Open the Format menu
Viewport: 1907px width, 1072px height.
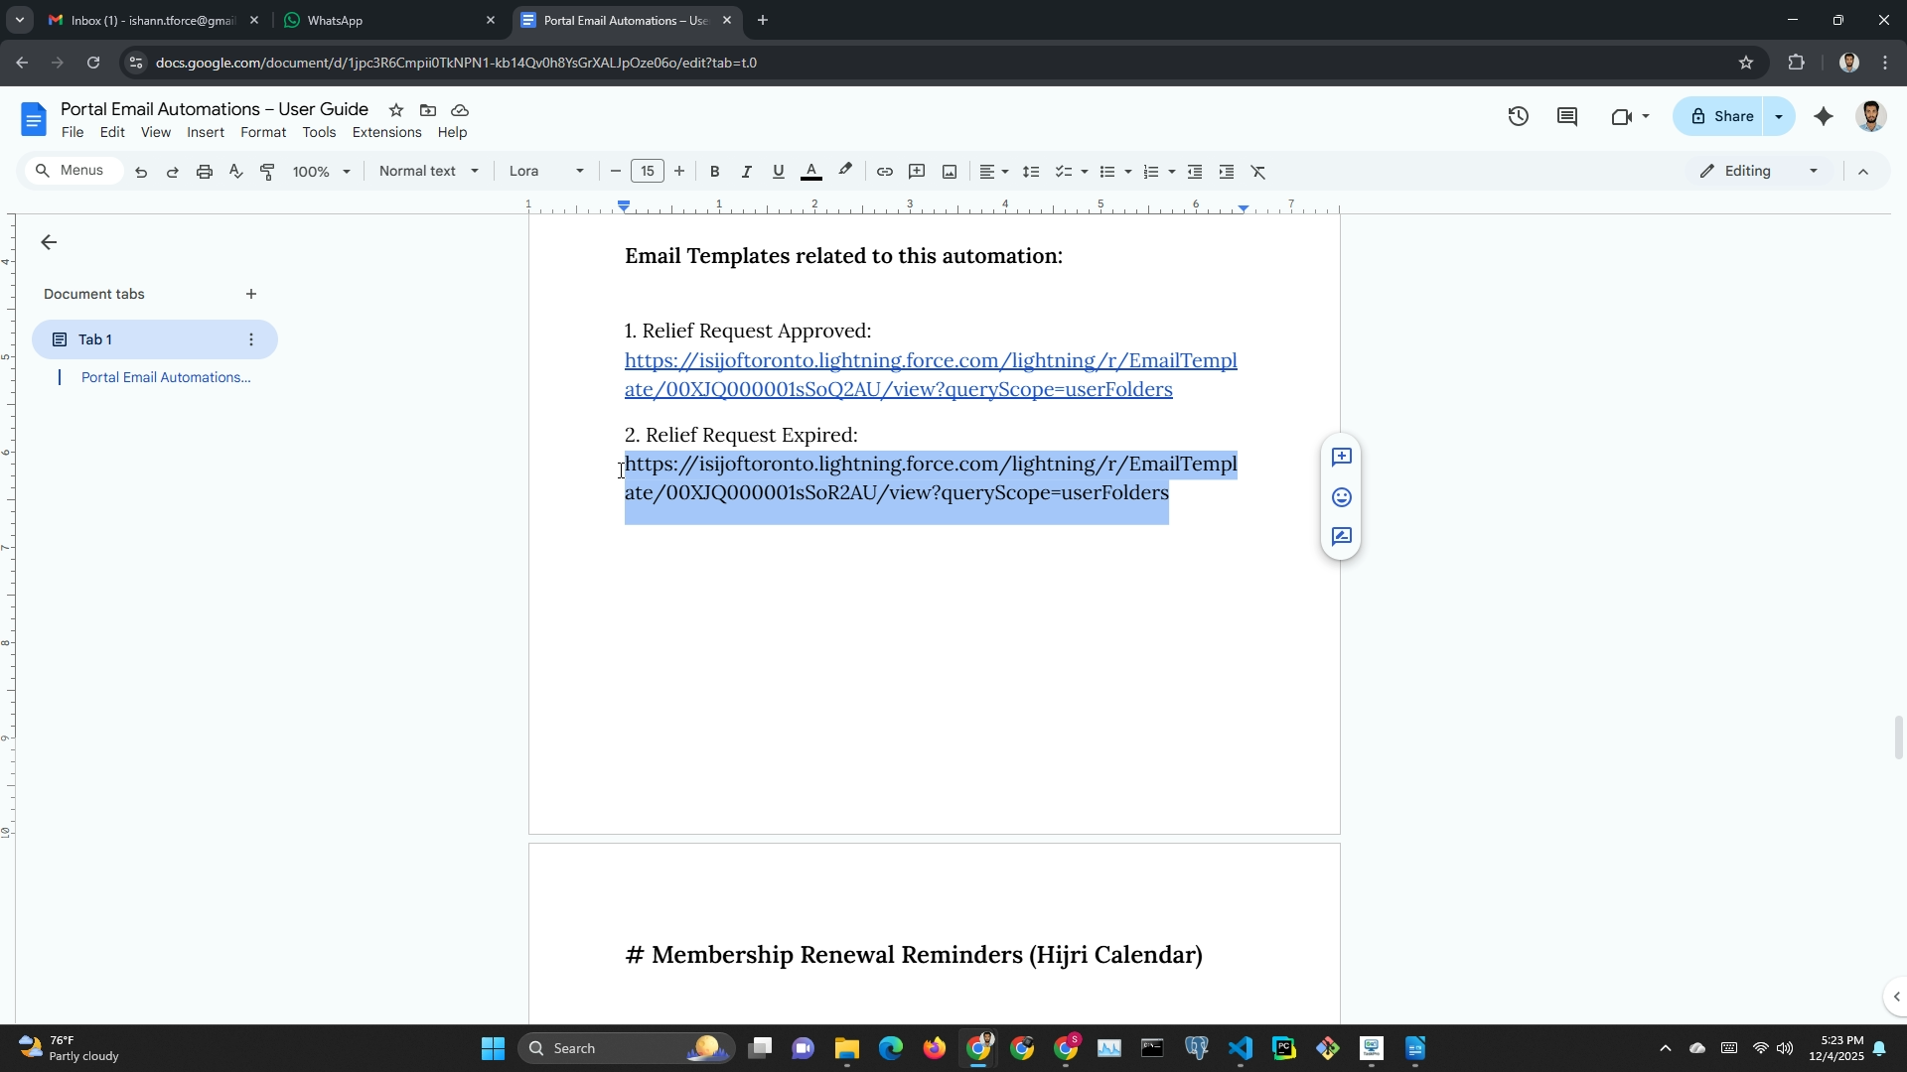click(262, 132)
